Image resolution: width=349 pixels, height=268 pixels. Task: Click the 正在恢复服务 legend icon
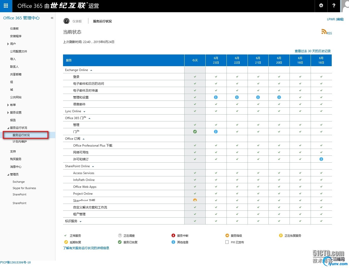[281, 235]
